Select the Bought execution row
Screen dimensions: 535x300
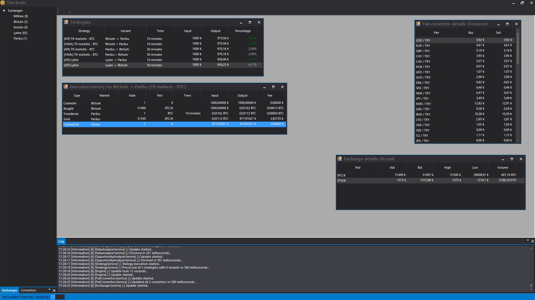click(174, 109)
